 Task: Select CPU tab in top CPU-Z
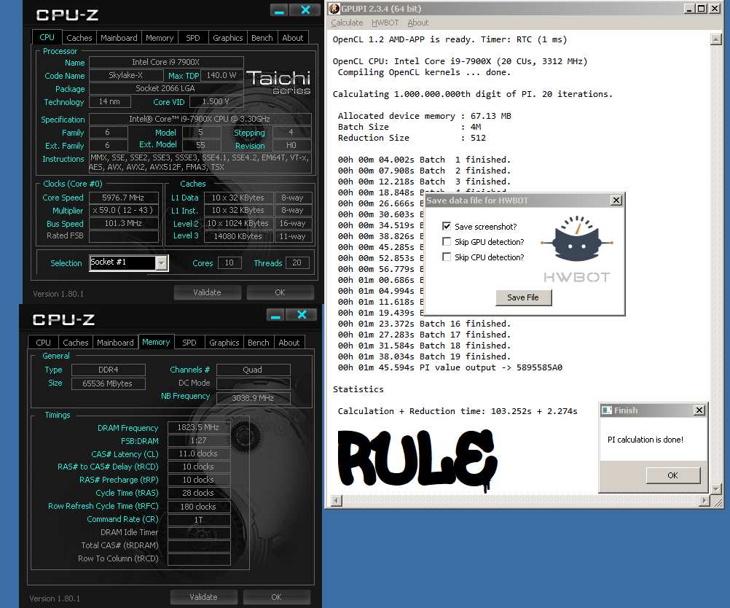click(x=47, y=37)
